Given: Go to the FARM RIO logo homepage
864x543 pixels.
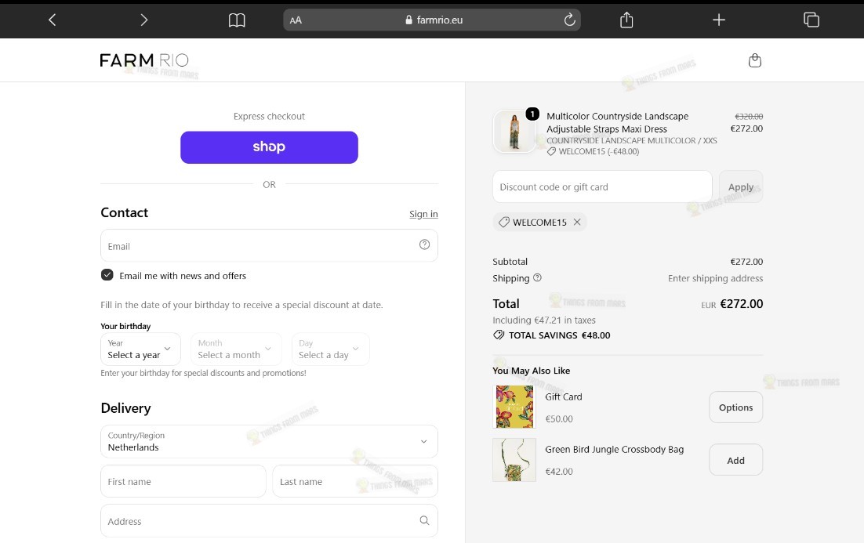Looking at the screenshot, I should point(144,60).
